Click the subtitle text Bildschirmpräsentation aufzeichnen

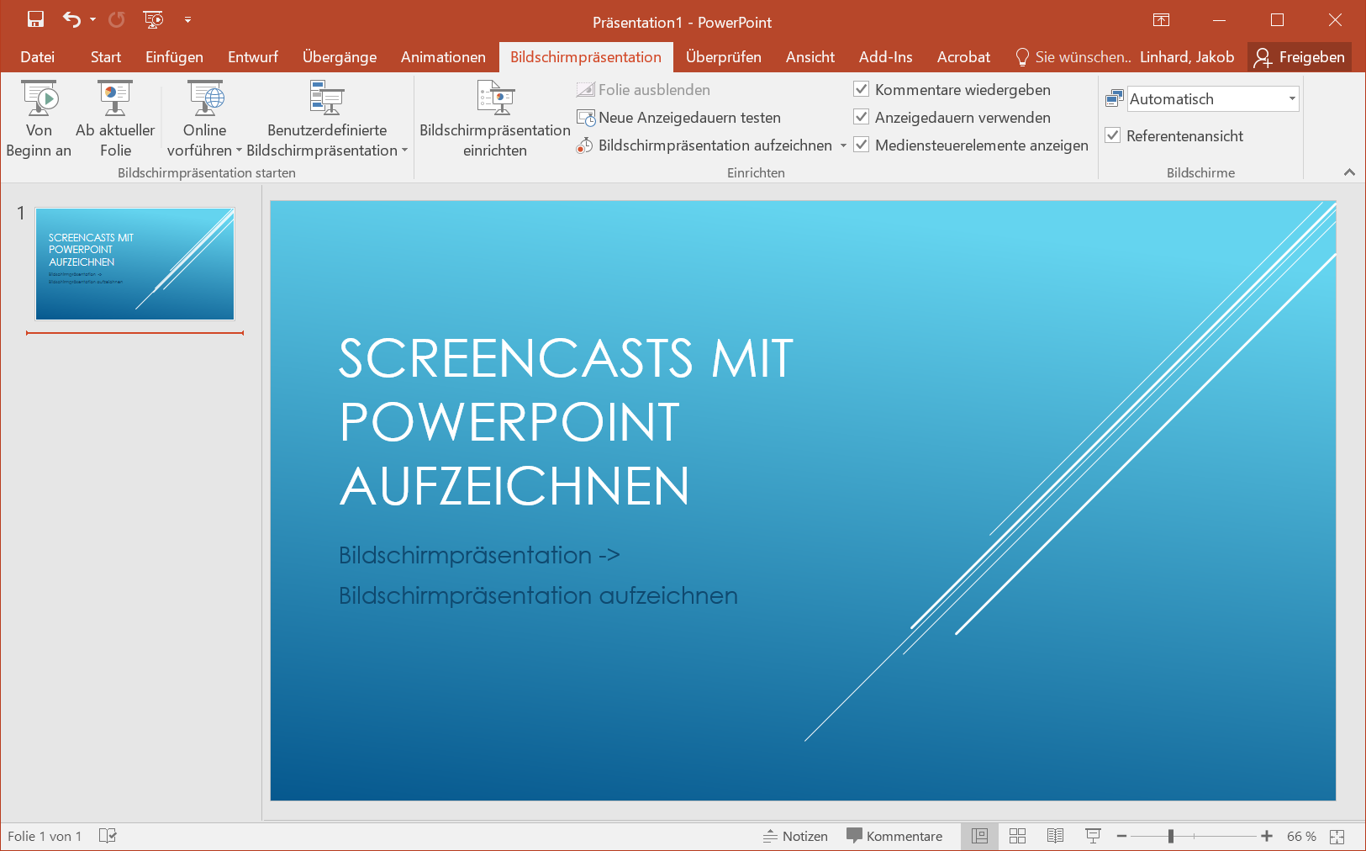(538, 595)
